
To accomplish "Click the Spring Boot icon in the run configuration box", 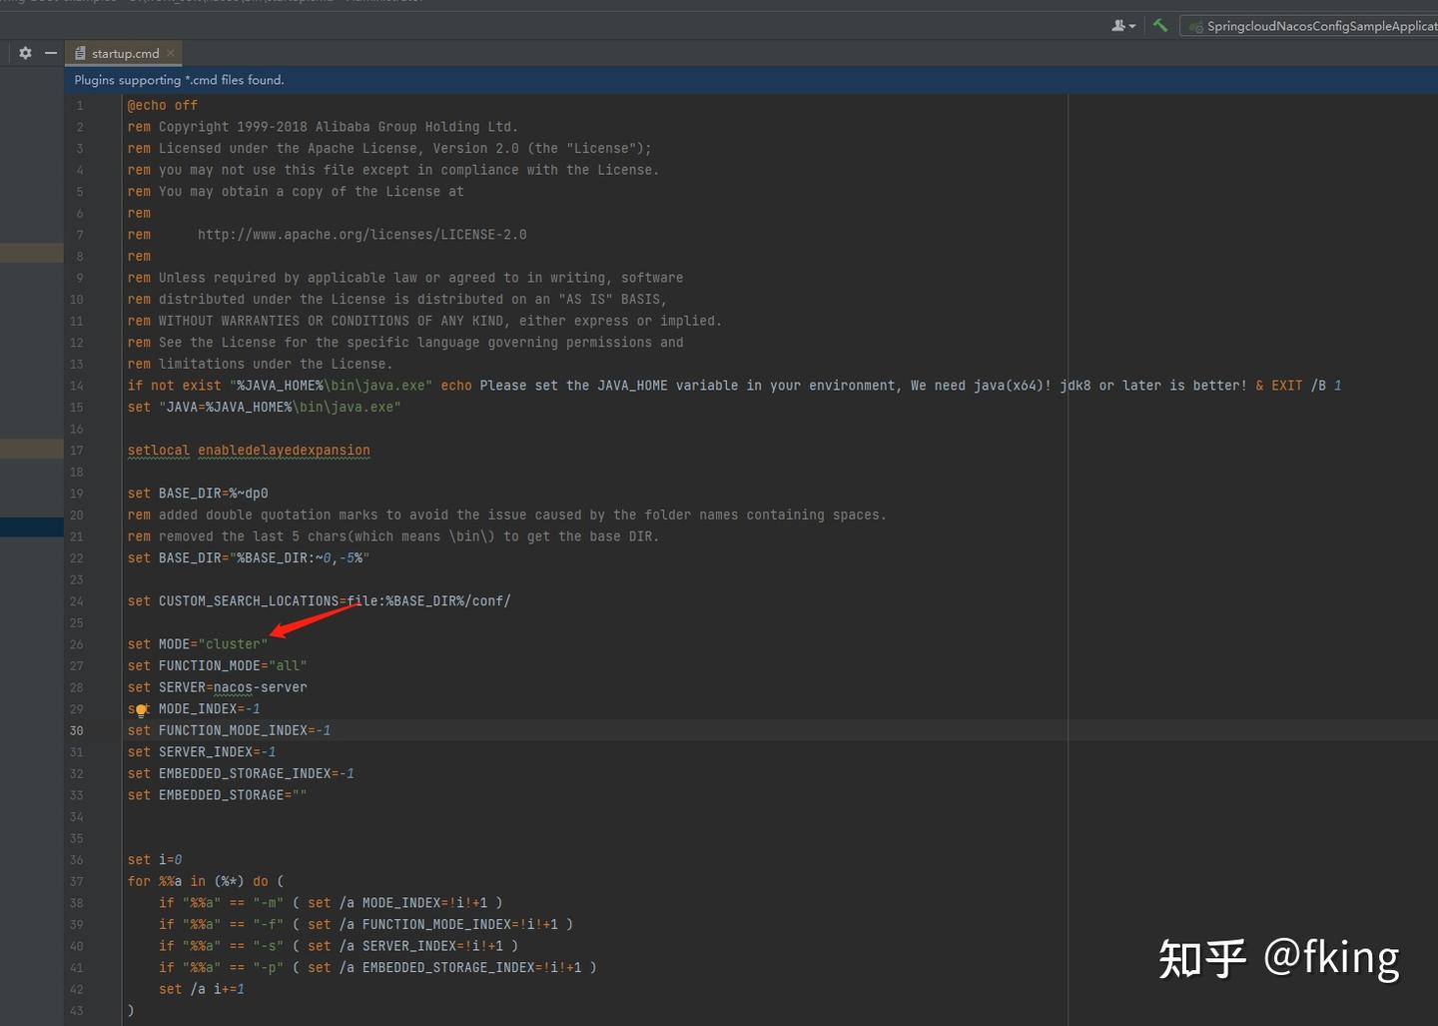I will point(1196,26).
